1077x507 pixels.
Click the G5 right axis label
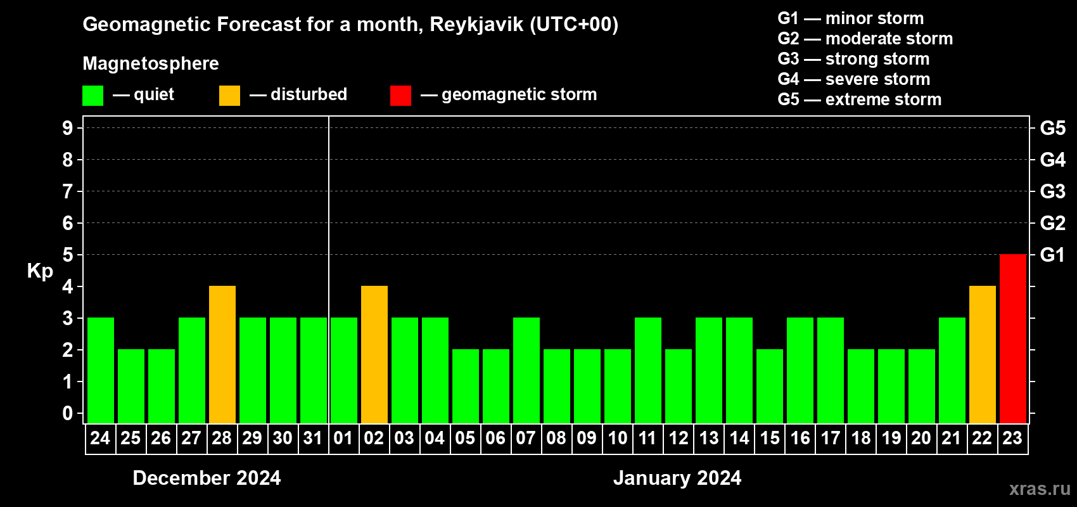[x=1053, y=128]
